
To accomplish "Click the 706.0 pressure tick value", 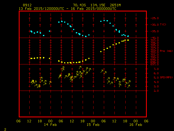I will [x=154, y=43].
